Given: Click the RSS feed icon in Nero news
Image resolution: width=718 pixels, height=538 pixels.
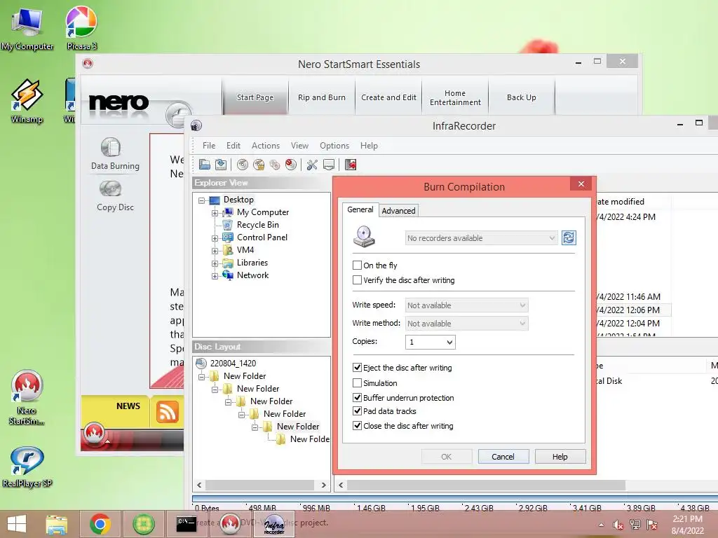Looking at the screenshot, I should 167,411.
